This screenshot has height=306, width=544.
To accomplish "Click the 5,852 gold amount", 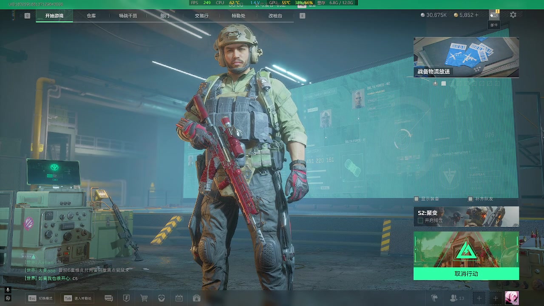I will tap(467, 15).
